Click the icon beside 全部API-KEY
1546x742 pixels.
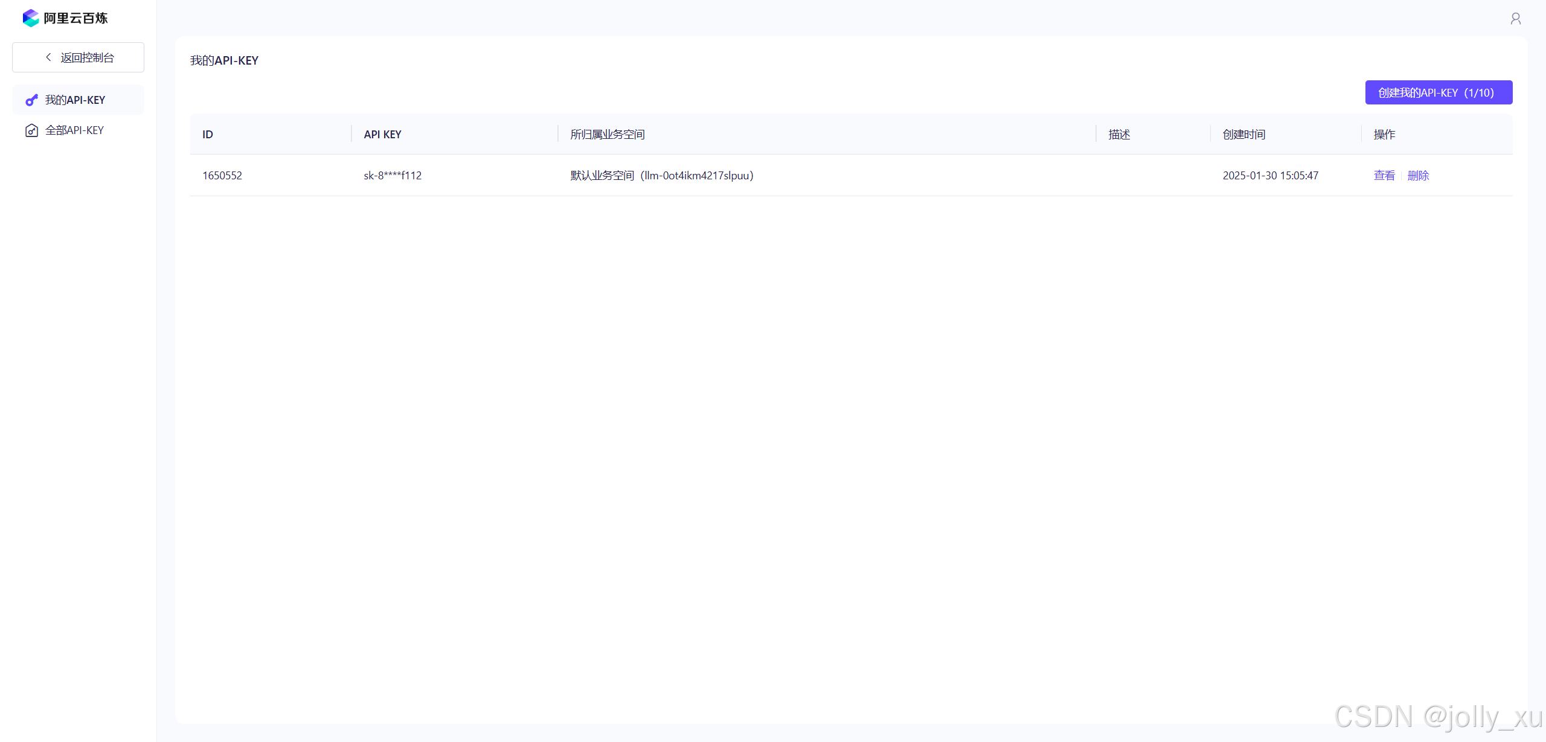click(x=31, y=130)
